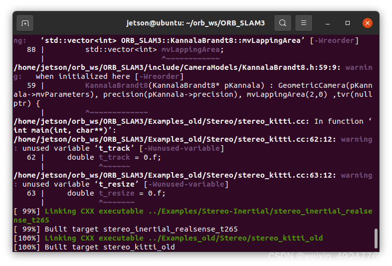Open the terminal hamburger menu
Image resolution: width=392 pixels, height=266 pixels.
304,23
